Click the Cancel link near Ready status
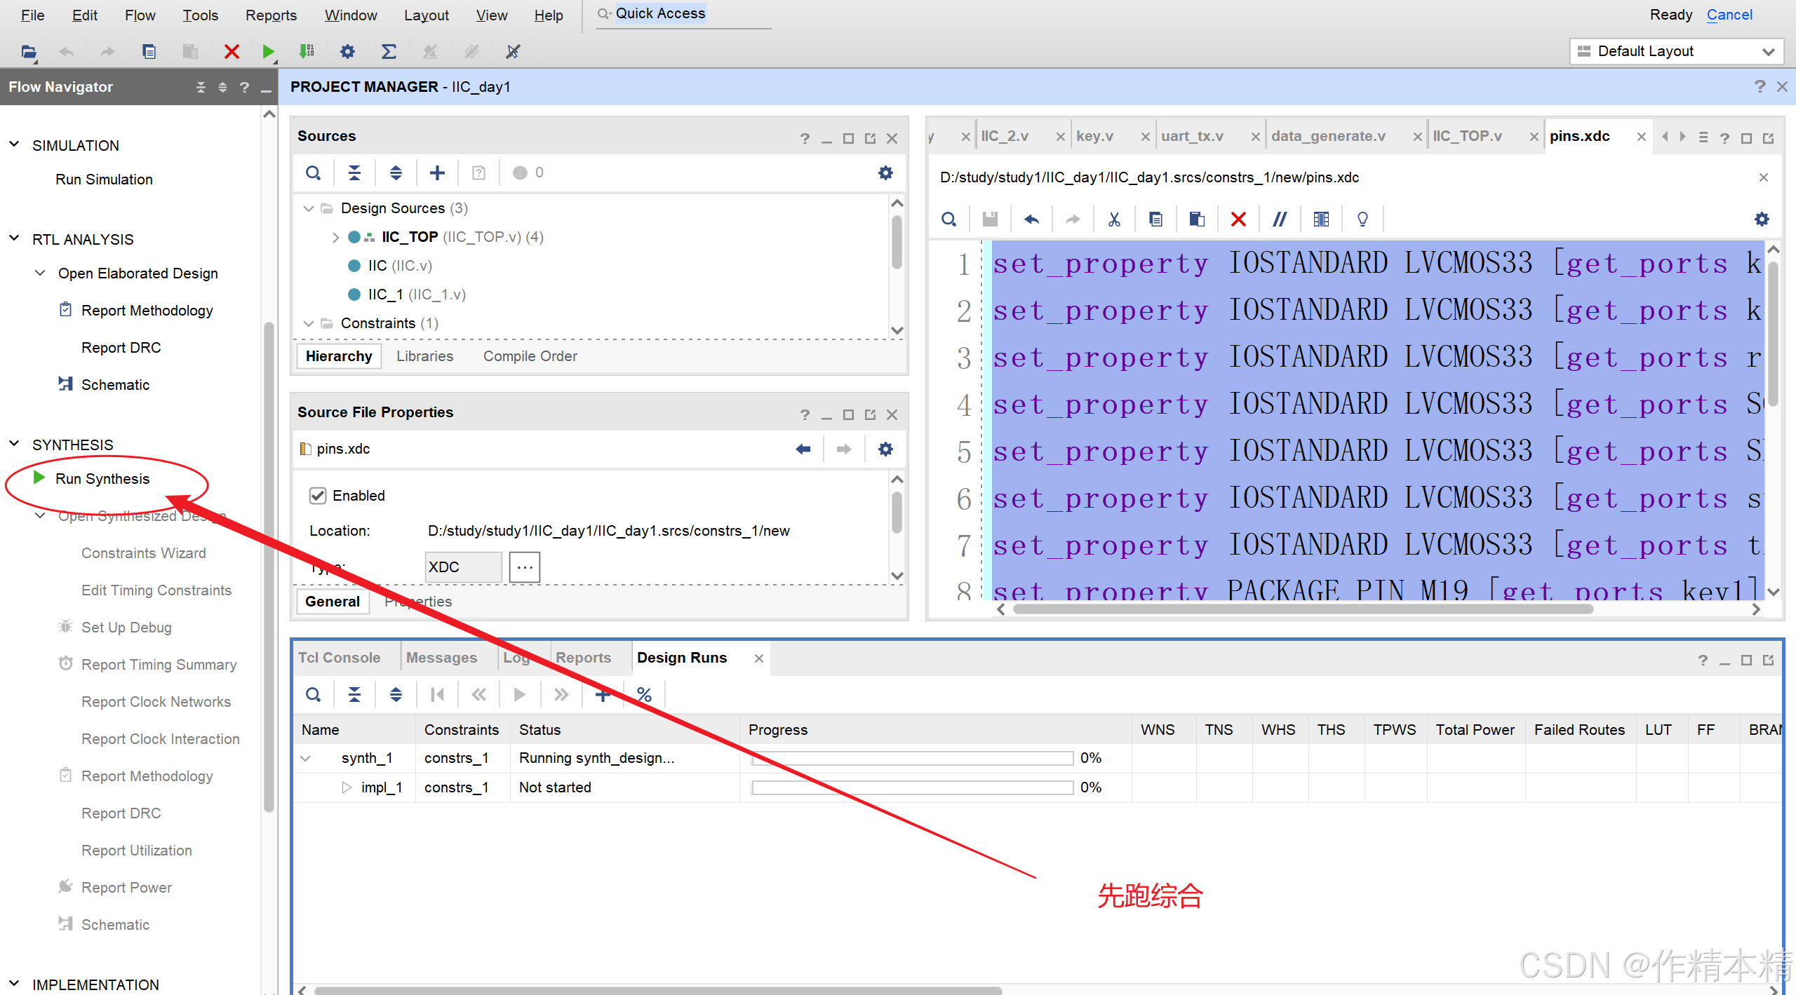The height and width of the screenshot is (995, 1796). 1729,15
